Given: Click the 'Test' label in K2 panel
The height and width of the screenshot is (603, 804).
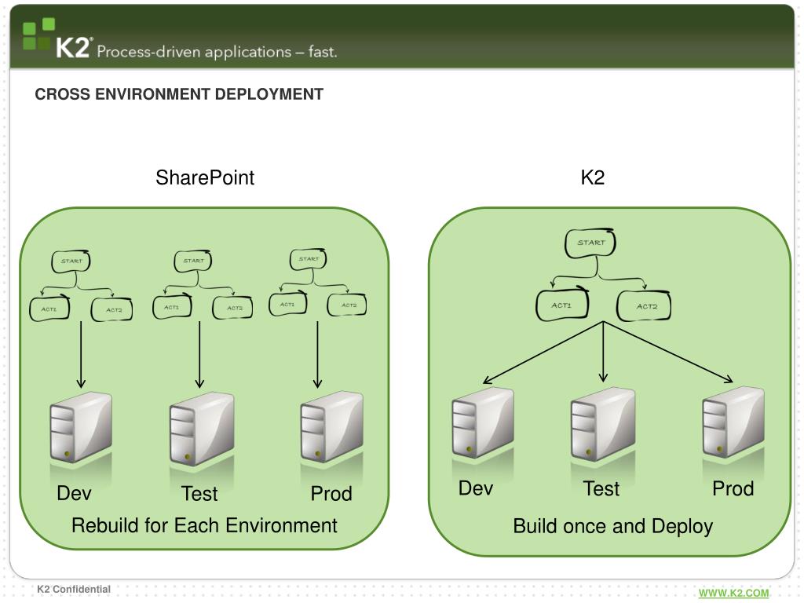Looking at the screenshot, I should click(x=601, y=488).
